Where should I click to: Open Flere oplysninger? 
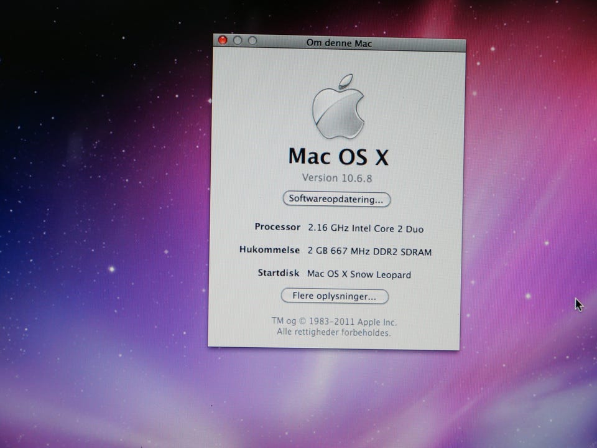(335, 296)
